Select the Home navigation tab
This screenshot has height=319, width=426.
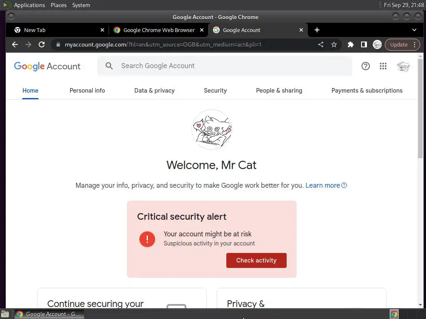point(30,91)
